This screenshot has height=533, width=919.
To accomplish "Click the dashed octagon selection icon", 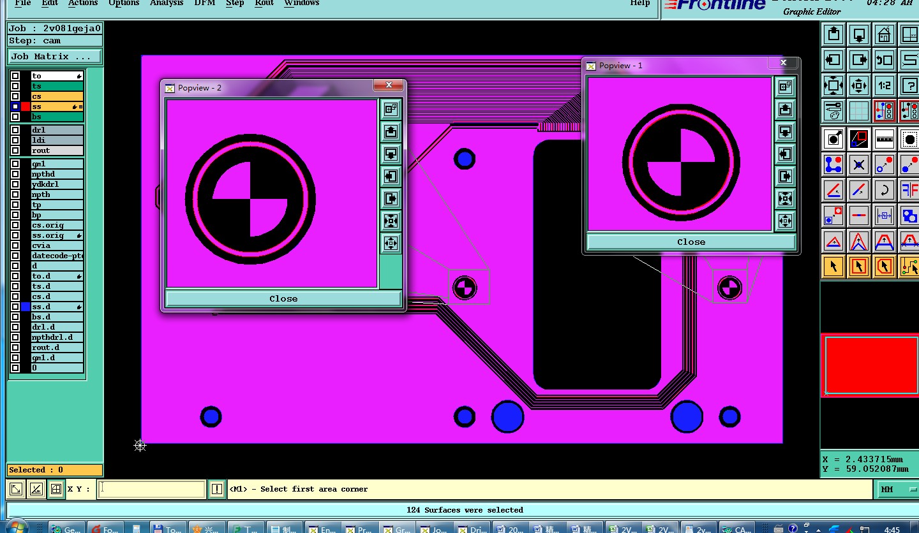I will (909, 138).
